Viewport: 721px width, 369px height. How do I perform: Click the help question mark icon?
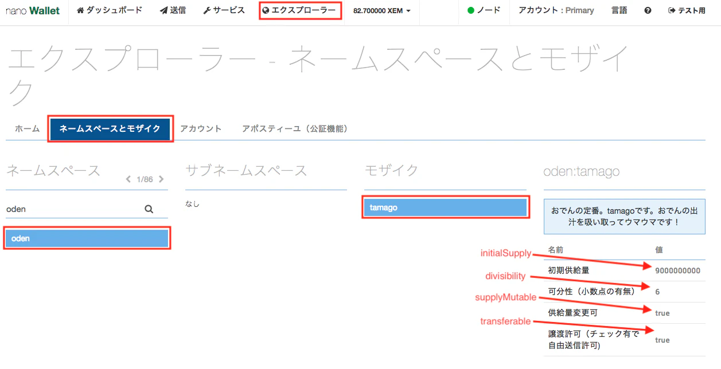[648, 10]
